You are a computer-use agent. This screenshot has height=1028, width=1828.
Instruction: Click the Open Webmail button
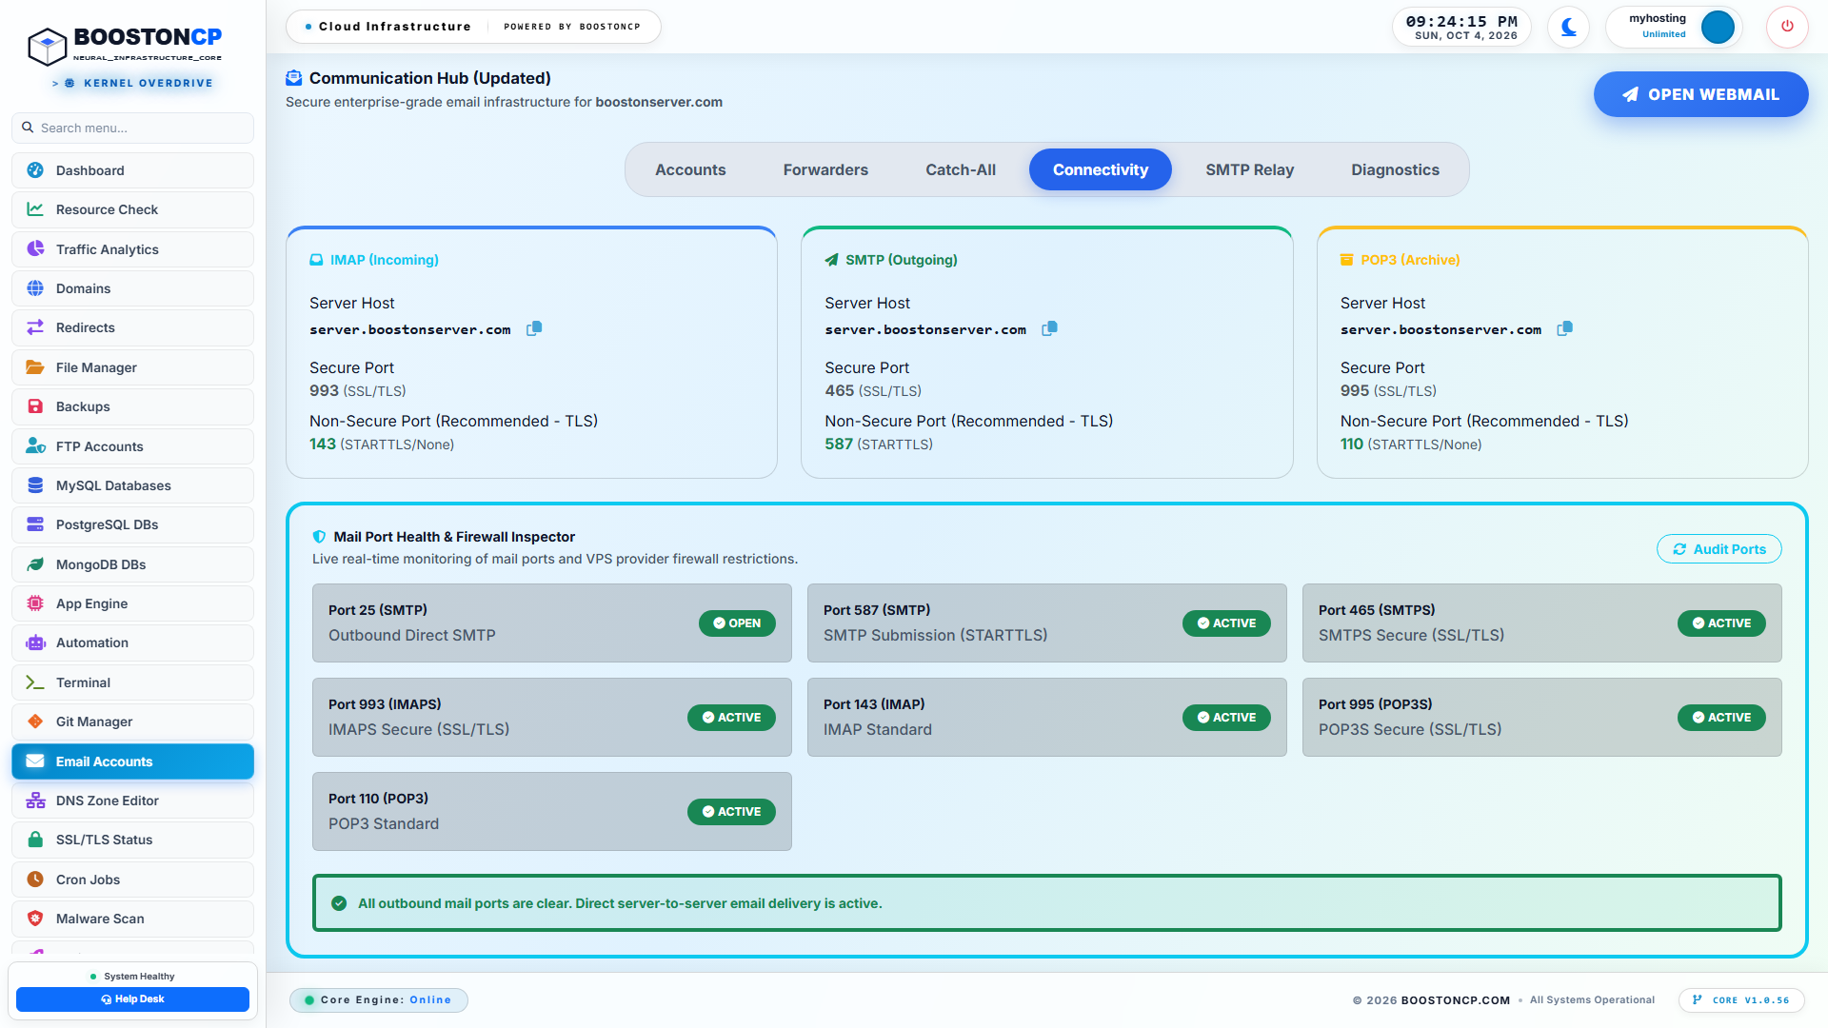1700,94
